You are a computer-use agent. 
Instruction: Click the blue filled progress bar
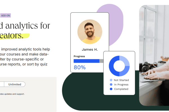pos(86,61)
